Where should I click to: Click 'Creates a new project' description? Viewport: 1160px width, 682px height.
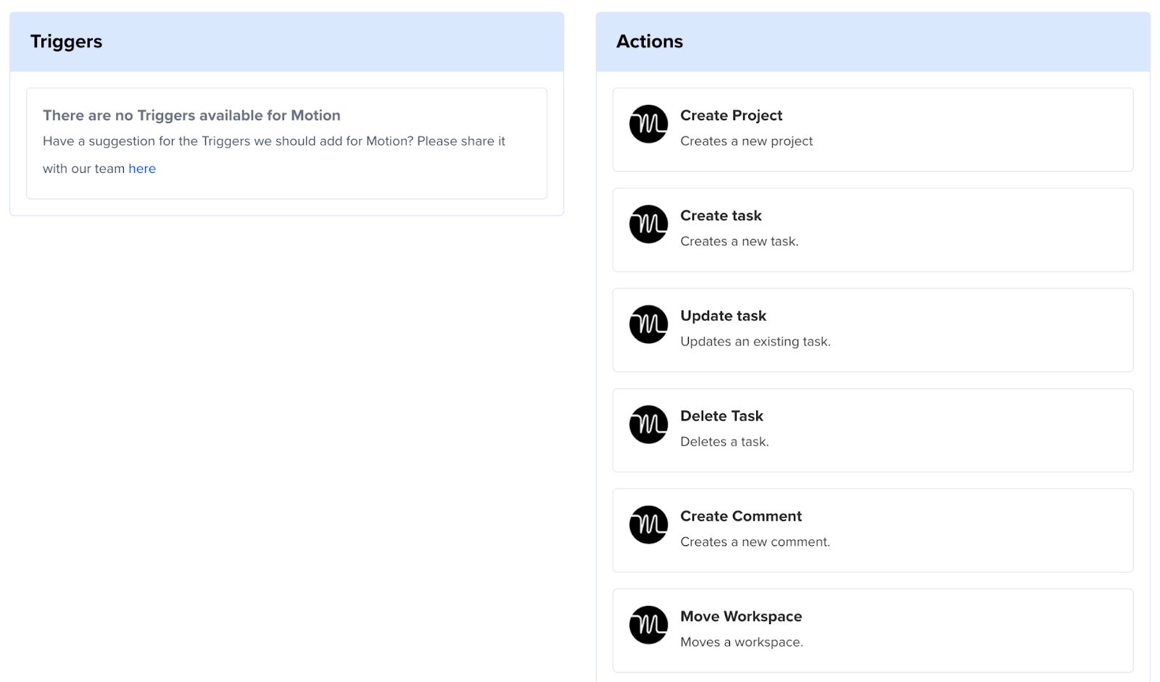pyautogui.click(x=746, y=141)
